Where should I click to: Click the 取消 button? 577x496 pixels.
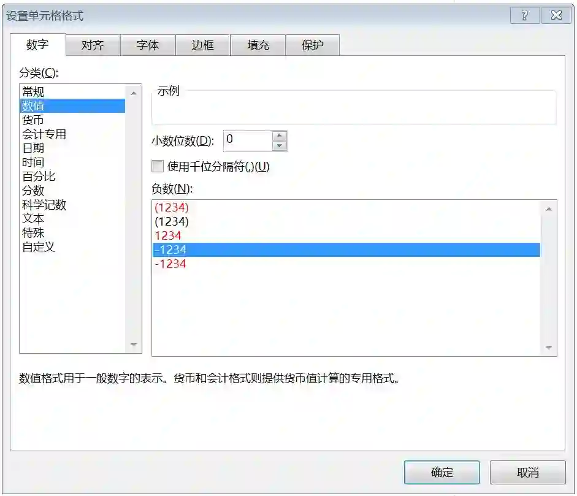(x=528, y=472)
